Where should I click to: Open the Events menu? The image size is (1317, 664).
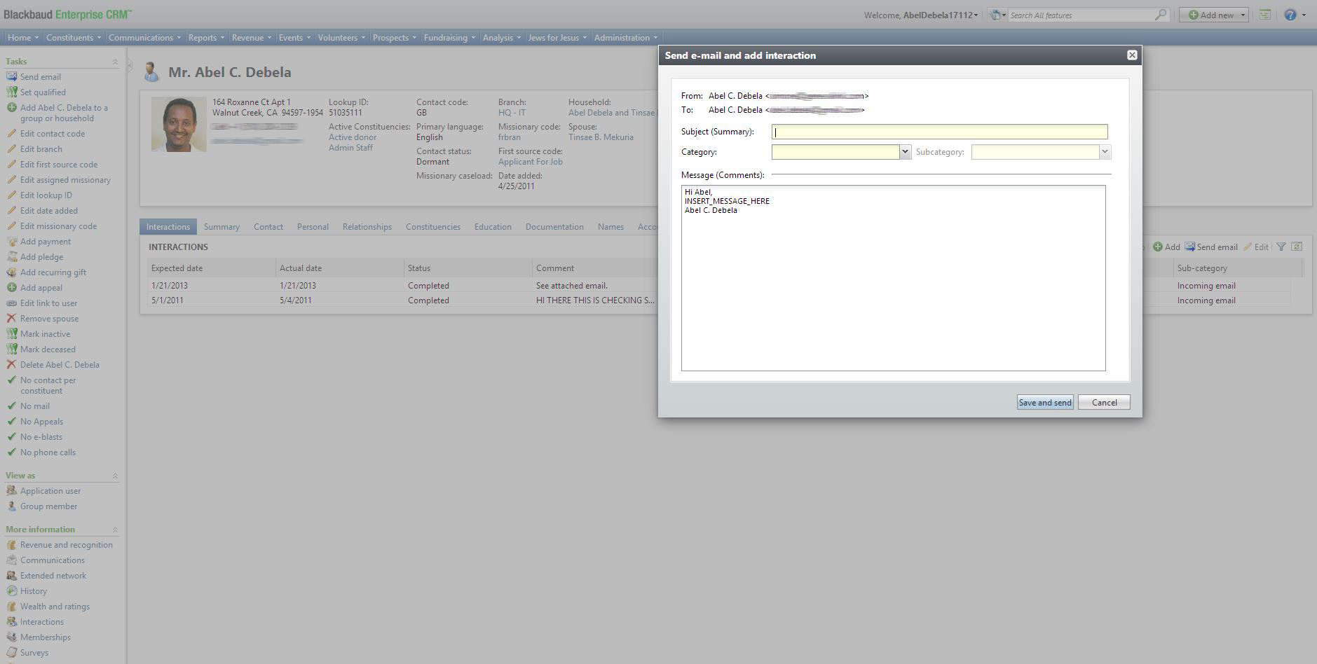pyautogui.click(x=294, y=38)
